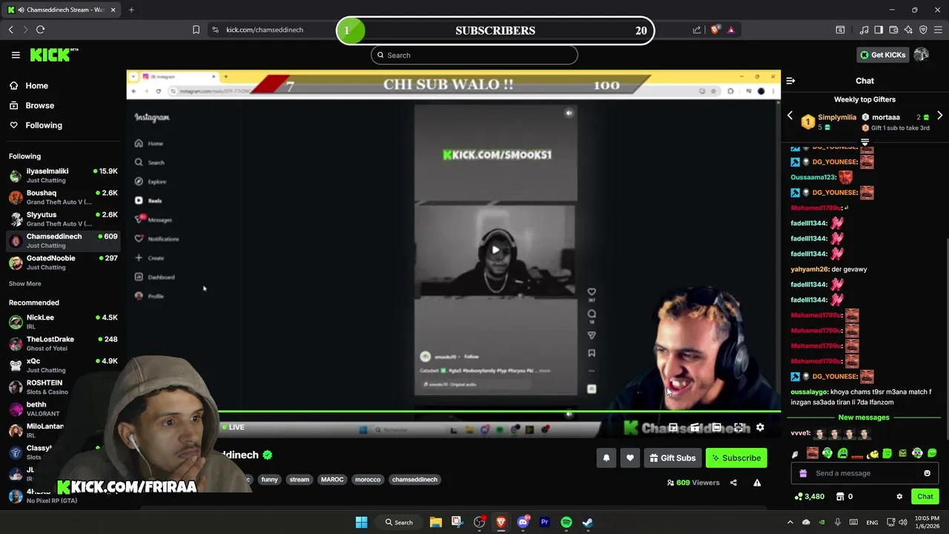
Task: Open NickLee recommended channel
Action: tap(63, 321)
